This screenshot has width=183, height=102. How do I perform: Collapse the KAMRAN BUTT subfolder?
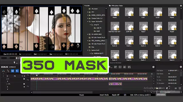click(x=90, y=54)
